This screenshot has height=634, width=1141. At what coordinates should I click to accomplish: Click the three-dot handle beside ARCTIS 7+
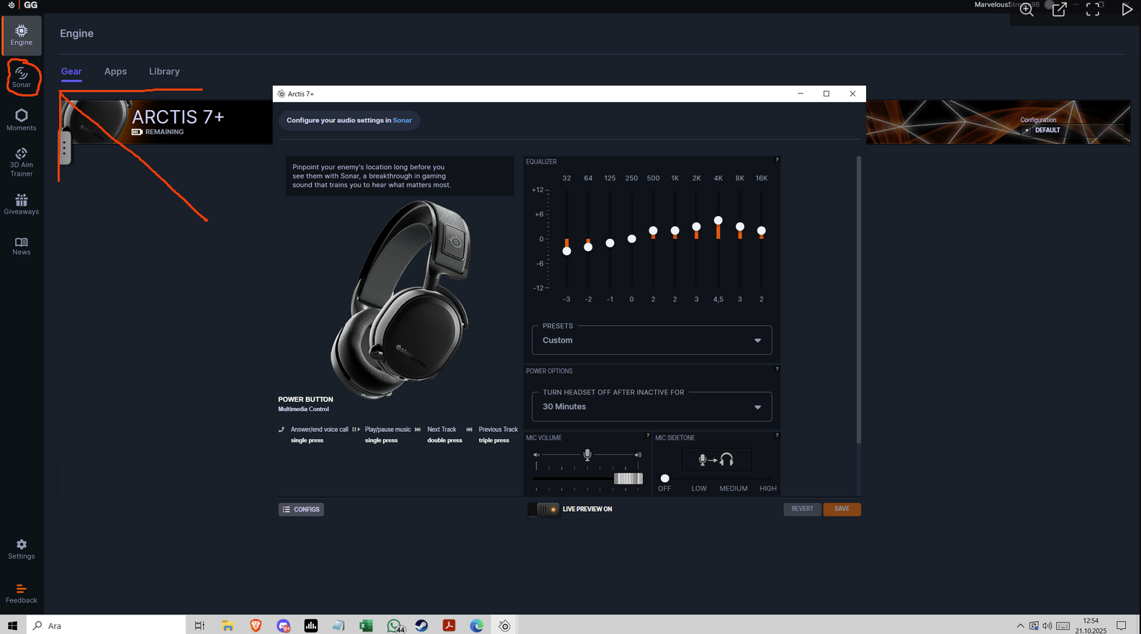(64, 148)
